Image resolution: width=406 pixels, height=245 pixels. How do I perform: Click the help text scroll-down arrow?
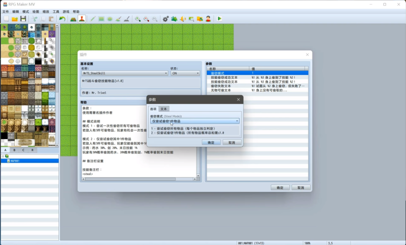198,176
